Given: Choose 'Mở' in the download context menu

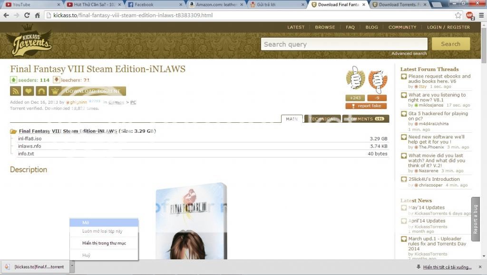Looking at the screenshot, I should 104,223.
